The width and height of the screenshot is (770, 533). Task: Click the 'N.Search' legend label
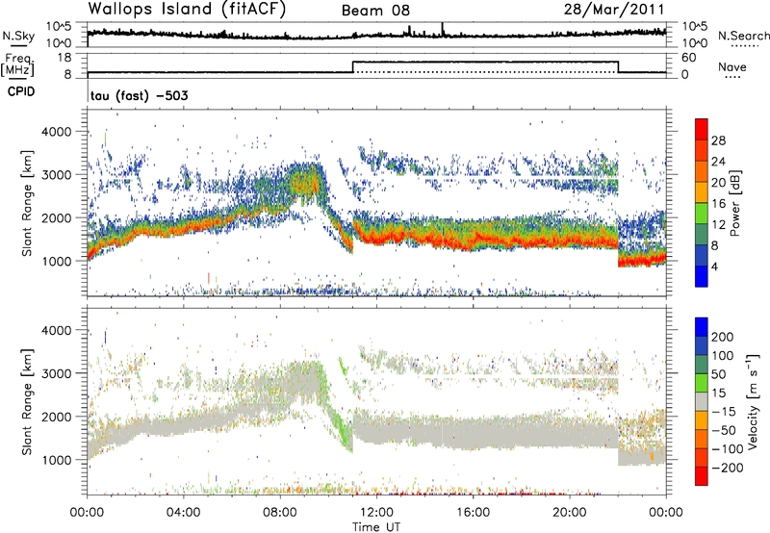[743, 36]
